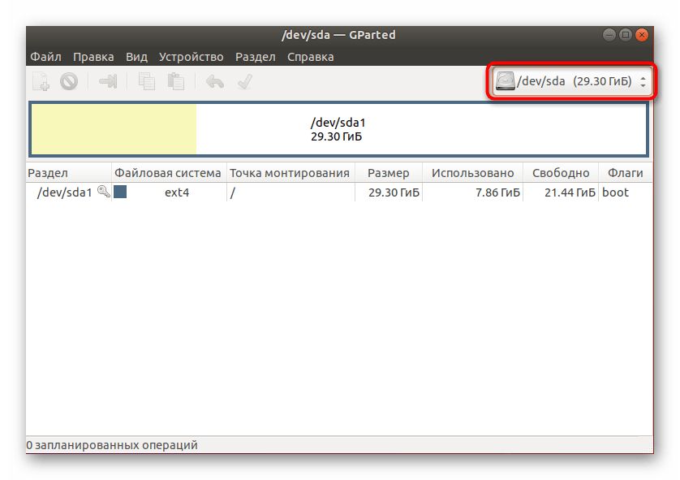The image size is (680, 480).
Task: Click the Delete partition toolbar icon
Action: coord(68,81)
